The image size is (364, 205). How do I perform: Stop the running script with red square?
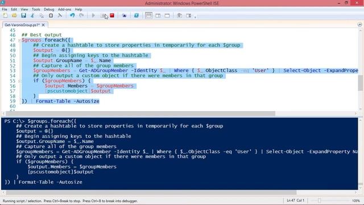pyautogui.click(x=112, y=15)
